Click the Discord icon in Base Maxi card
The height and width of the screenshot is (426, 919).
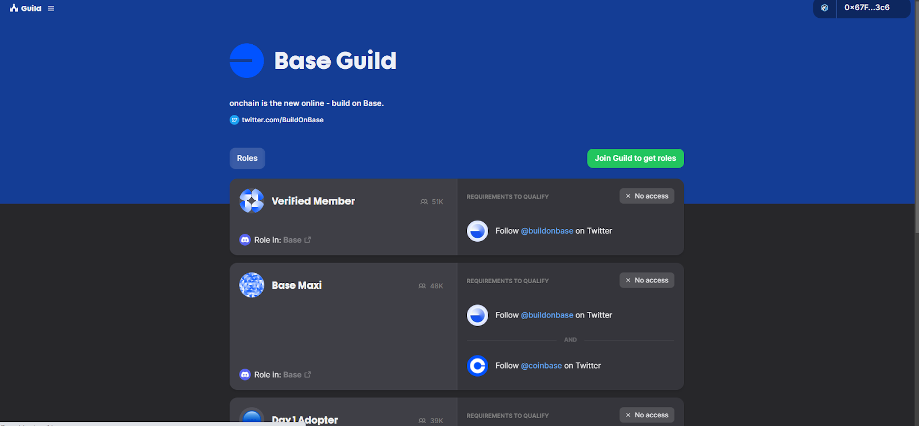pos(245,375)
